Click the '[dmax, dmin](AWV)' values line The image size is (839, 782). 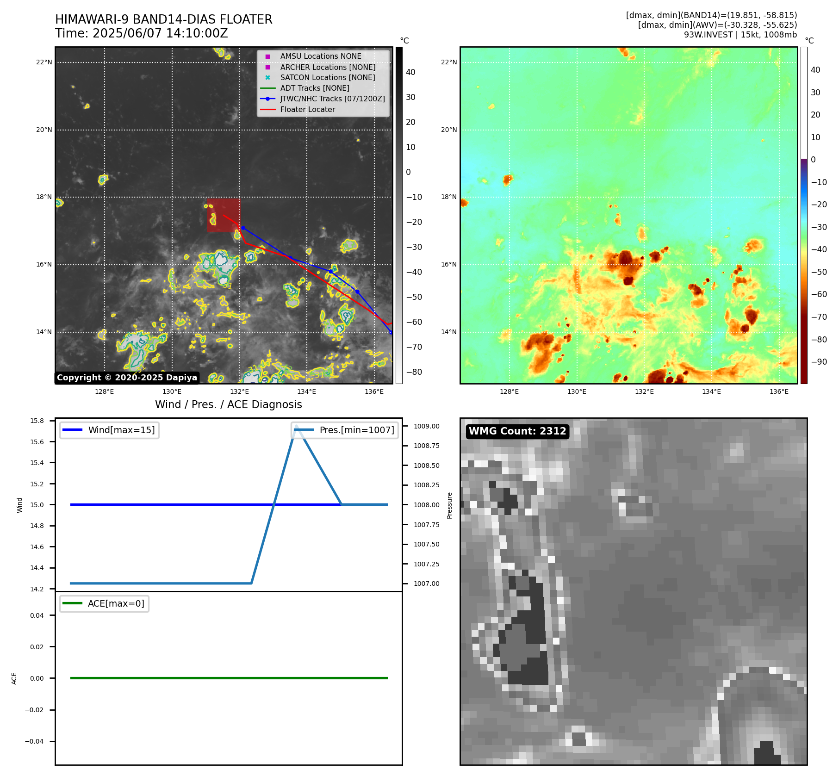717,25
